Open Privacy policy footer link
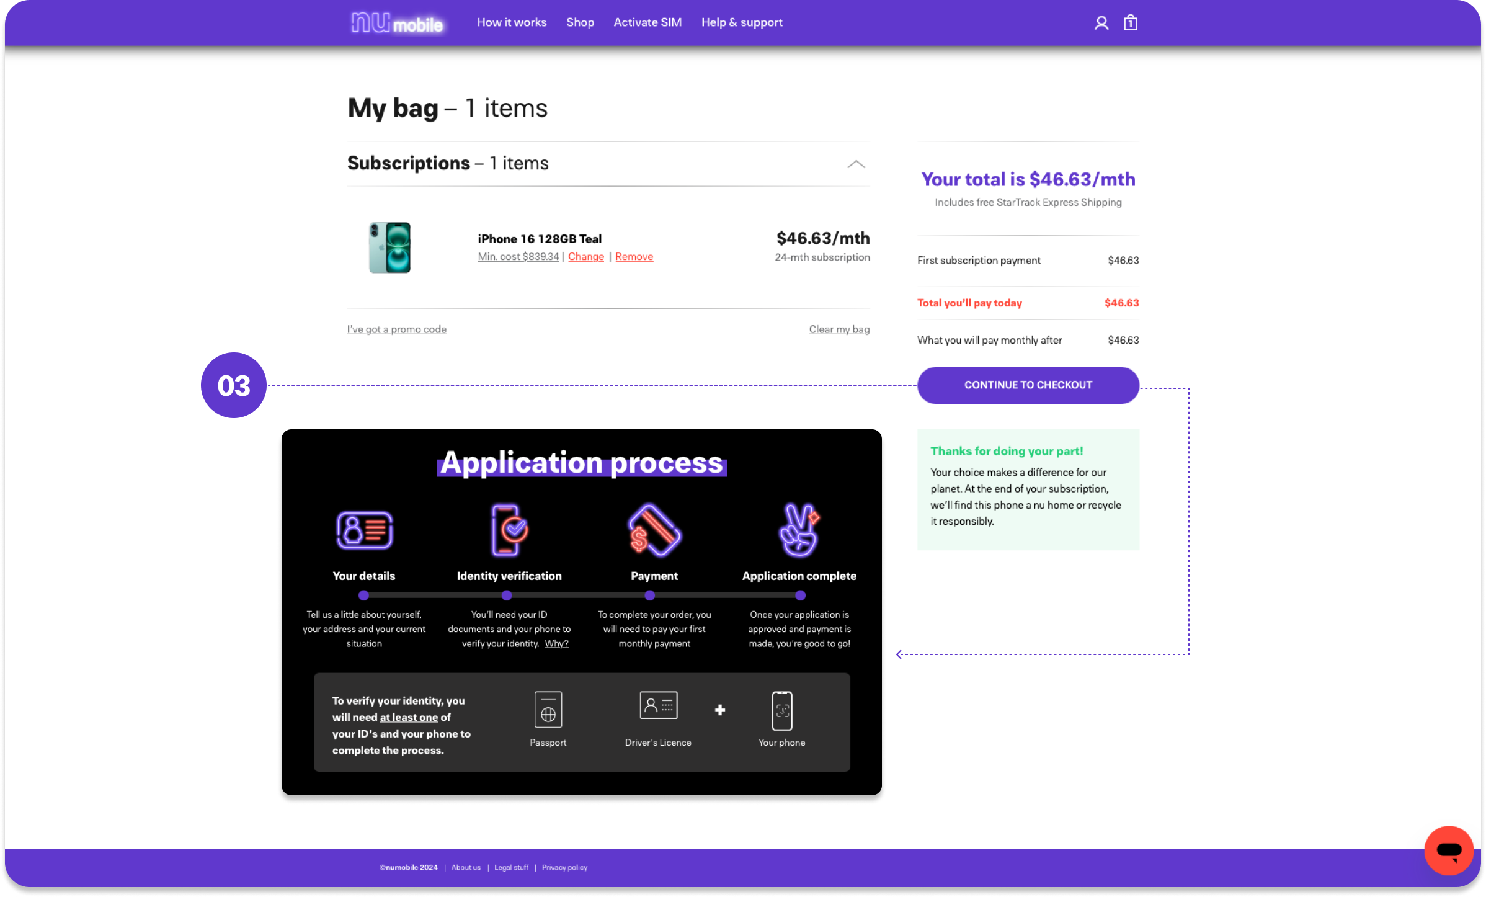This screenshot has height=897, width=1486. tap(564, 867)
